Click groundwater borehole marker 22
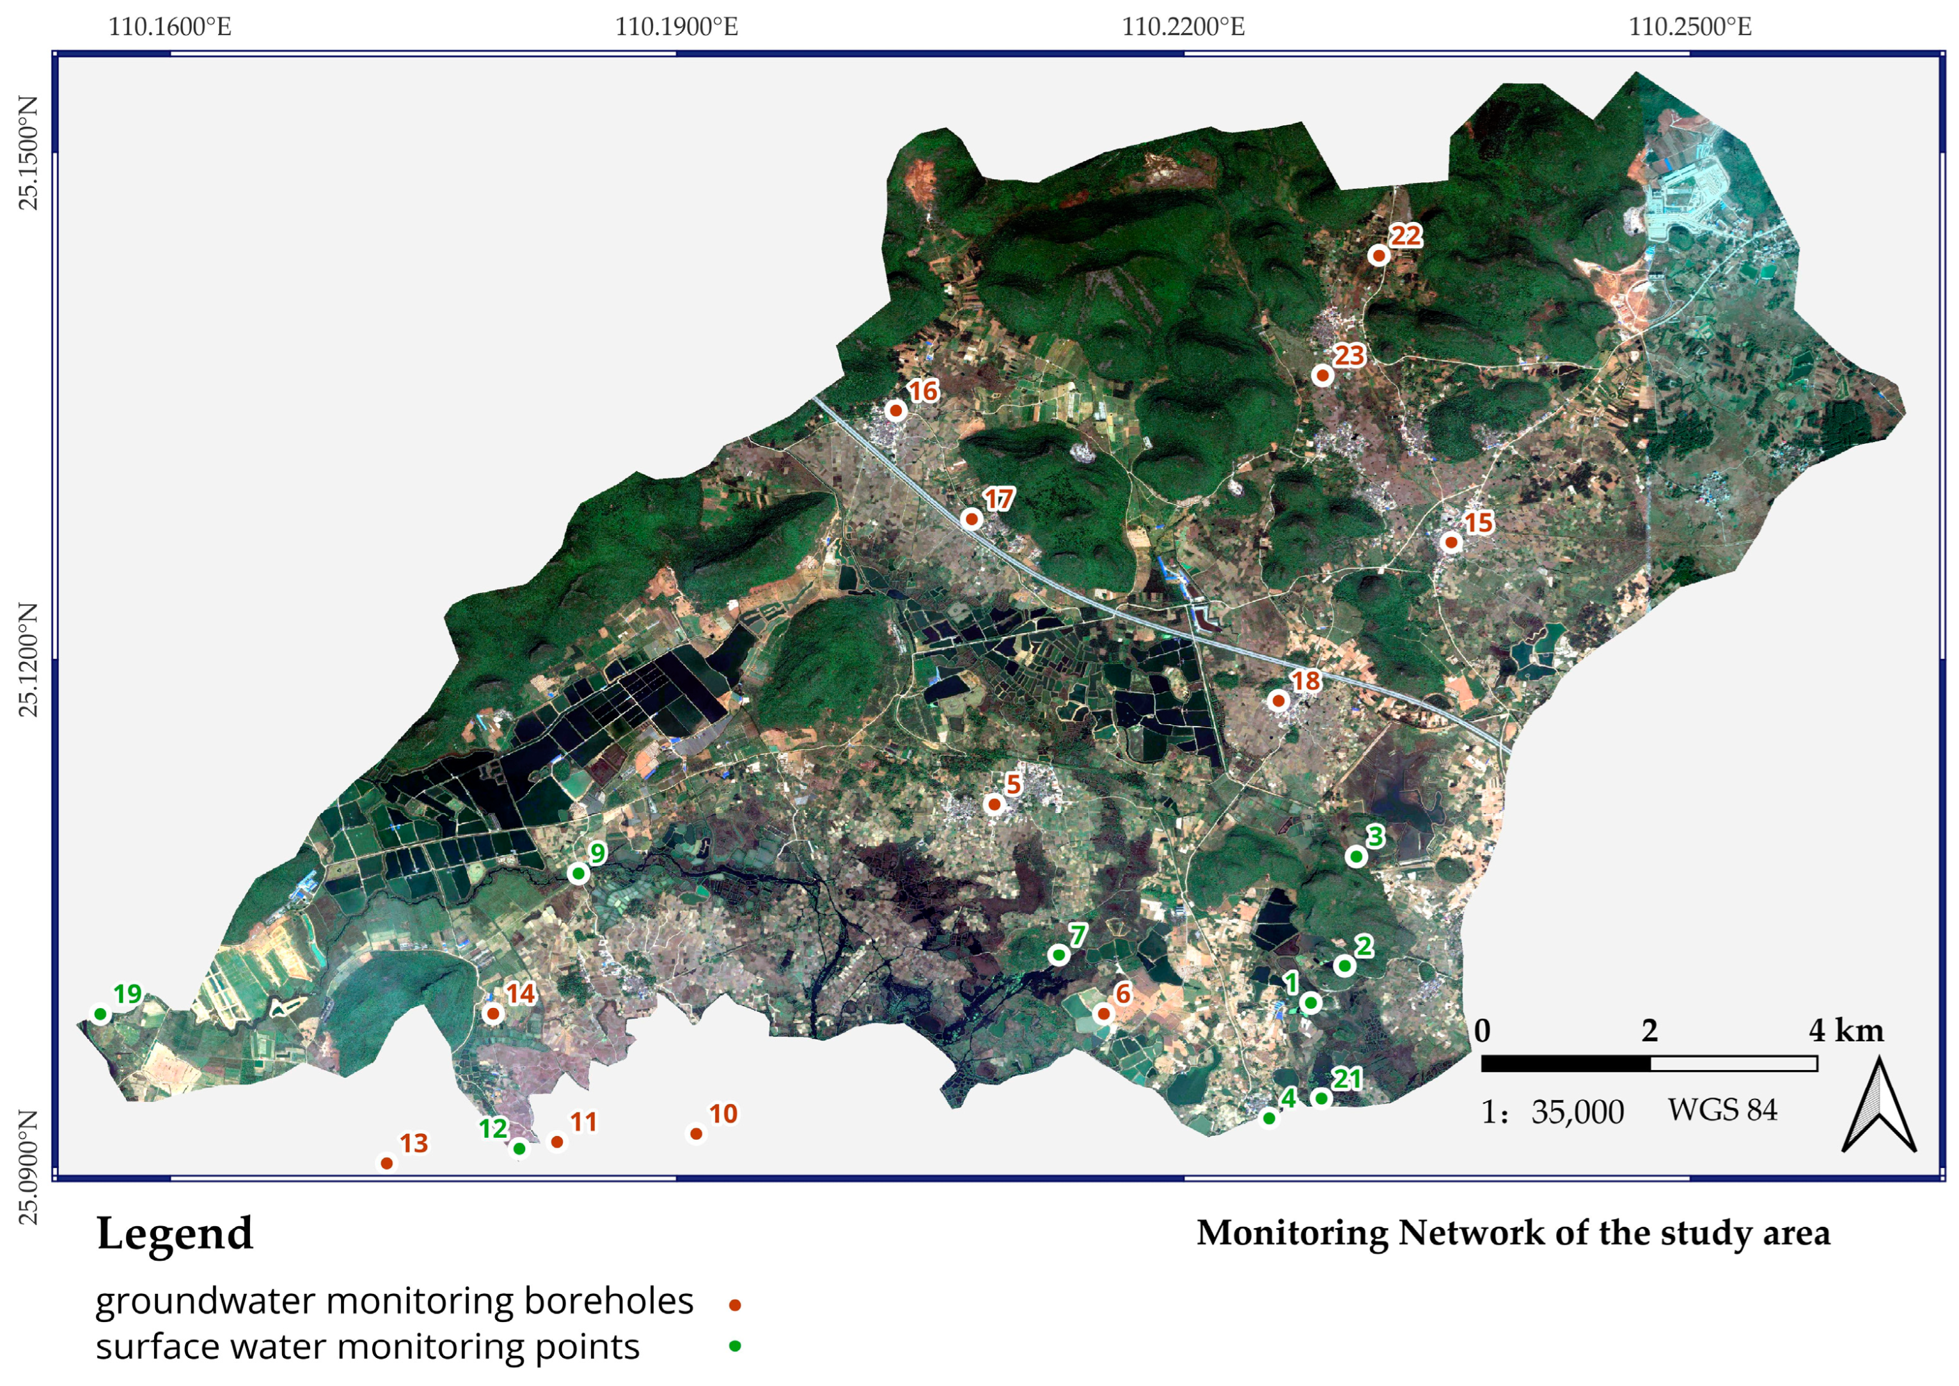1959x1386 pixels. 1379,255
